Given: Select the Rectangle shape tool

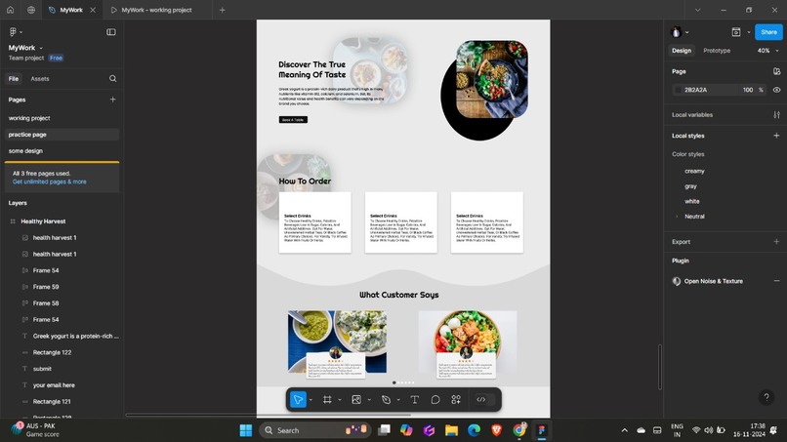Looking at the screenshot, I should click(356, 399).
